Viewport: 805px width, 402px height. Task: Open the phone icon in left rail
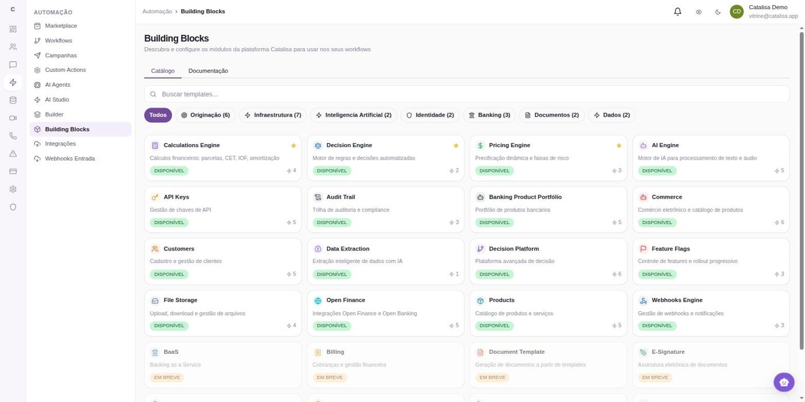(13, 136)
